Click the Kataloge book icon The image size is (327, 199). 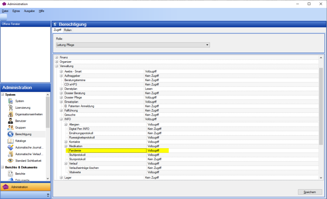[x=11, y=141]
